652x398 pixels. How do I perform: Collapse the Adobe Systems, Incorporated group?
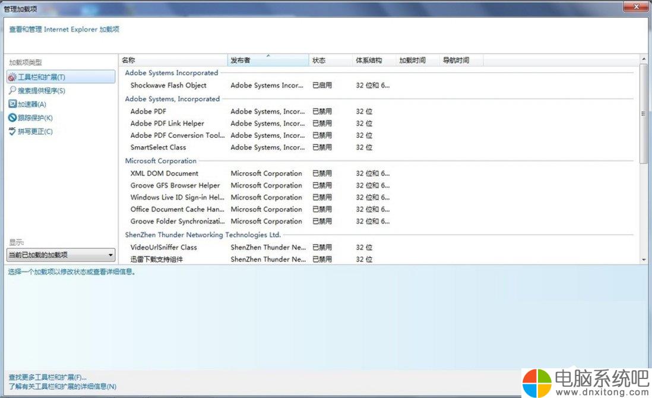coord(172,99)
